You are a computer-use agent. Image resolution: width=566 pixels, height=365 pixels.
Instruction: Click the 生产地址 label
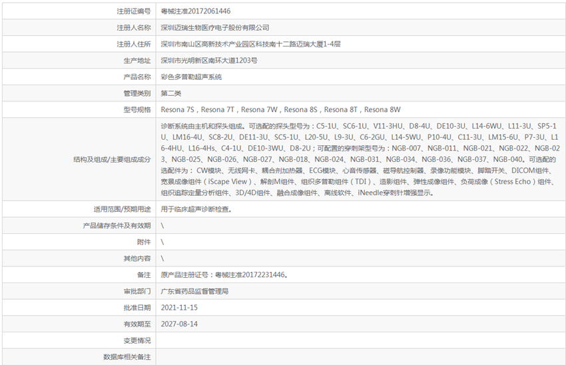coord(137,61)
